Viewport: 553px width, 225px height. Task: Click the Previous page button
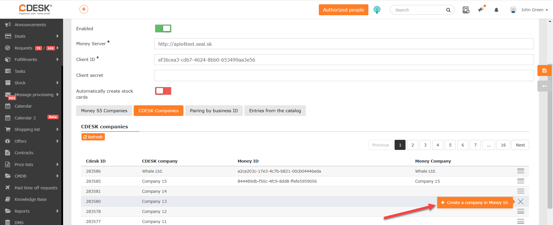coord(380,145)
